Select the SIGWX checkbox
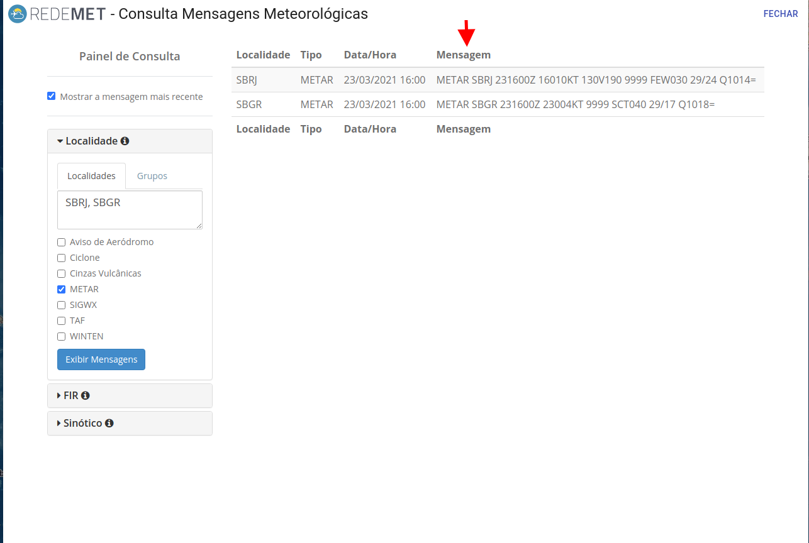Image resolution: width=809 pixels, height=543 pixels. pos(61,305)
